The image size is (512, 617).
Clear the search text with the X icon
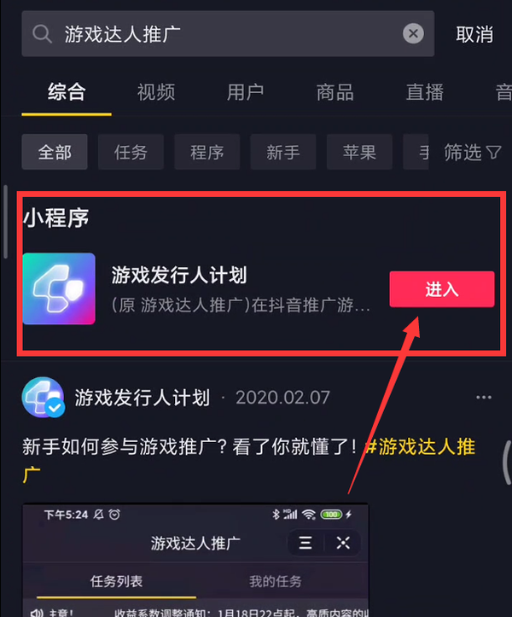pos(413,33)
